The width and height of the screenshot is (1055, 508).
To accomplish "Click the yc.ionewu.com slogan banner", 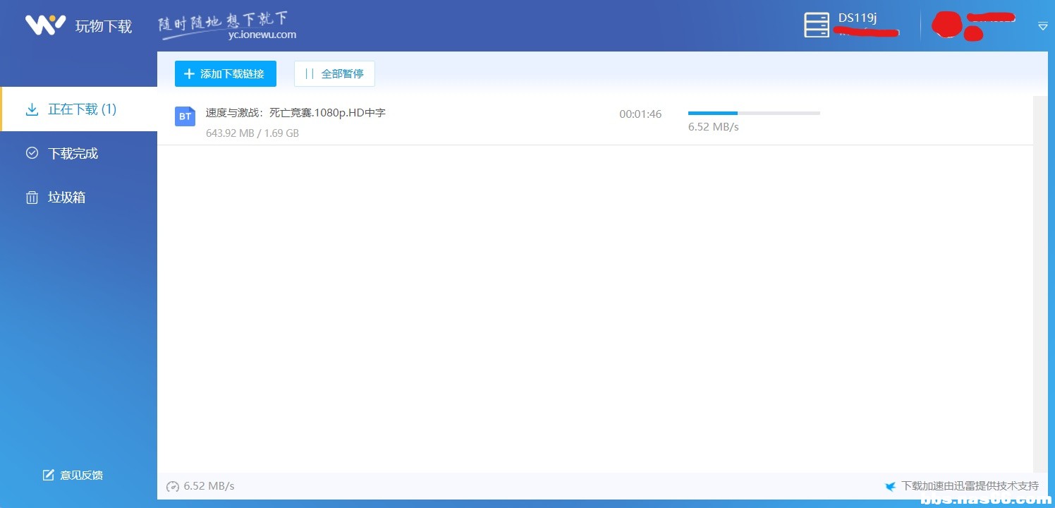I will click(x=227, y=26).
